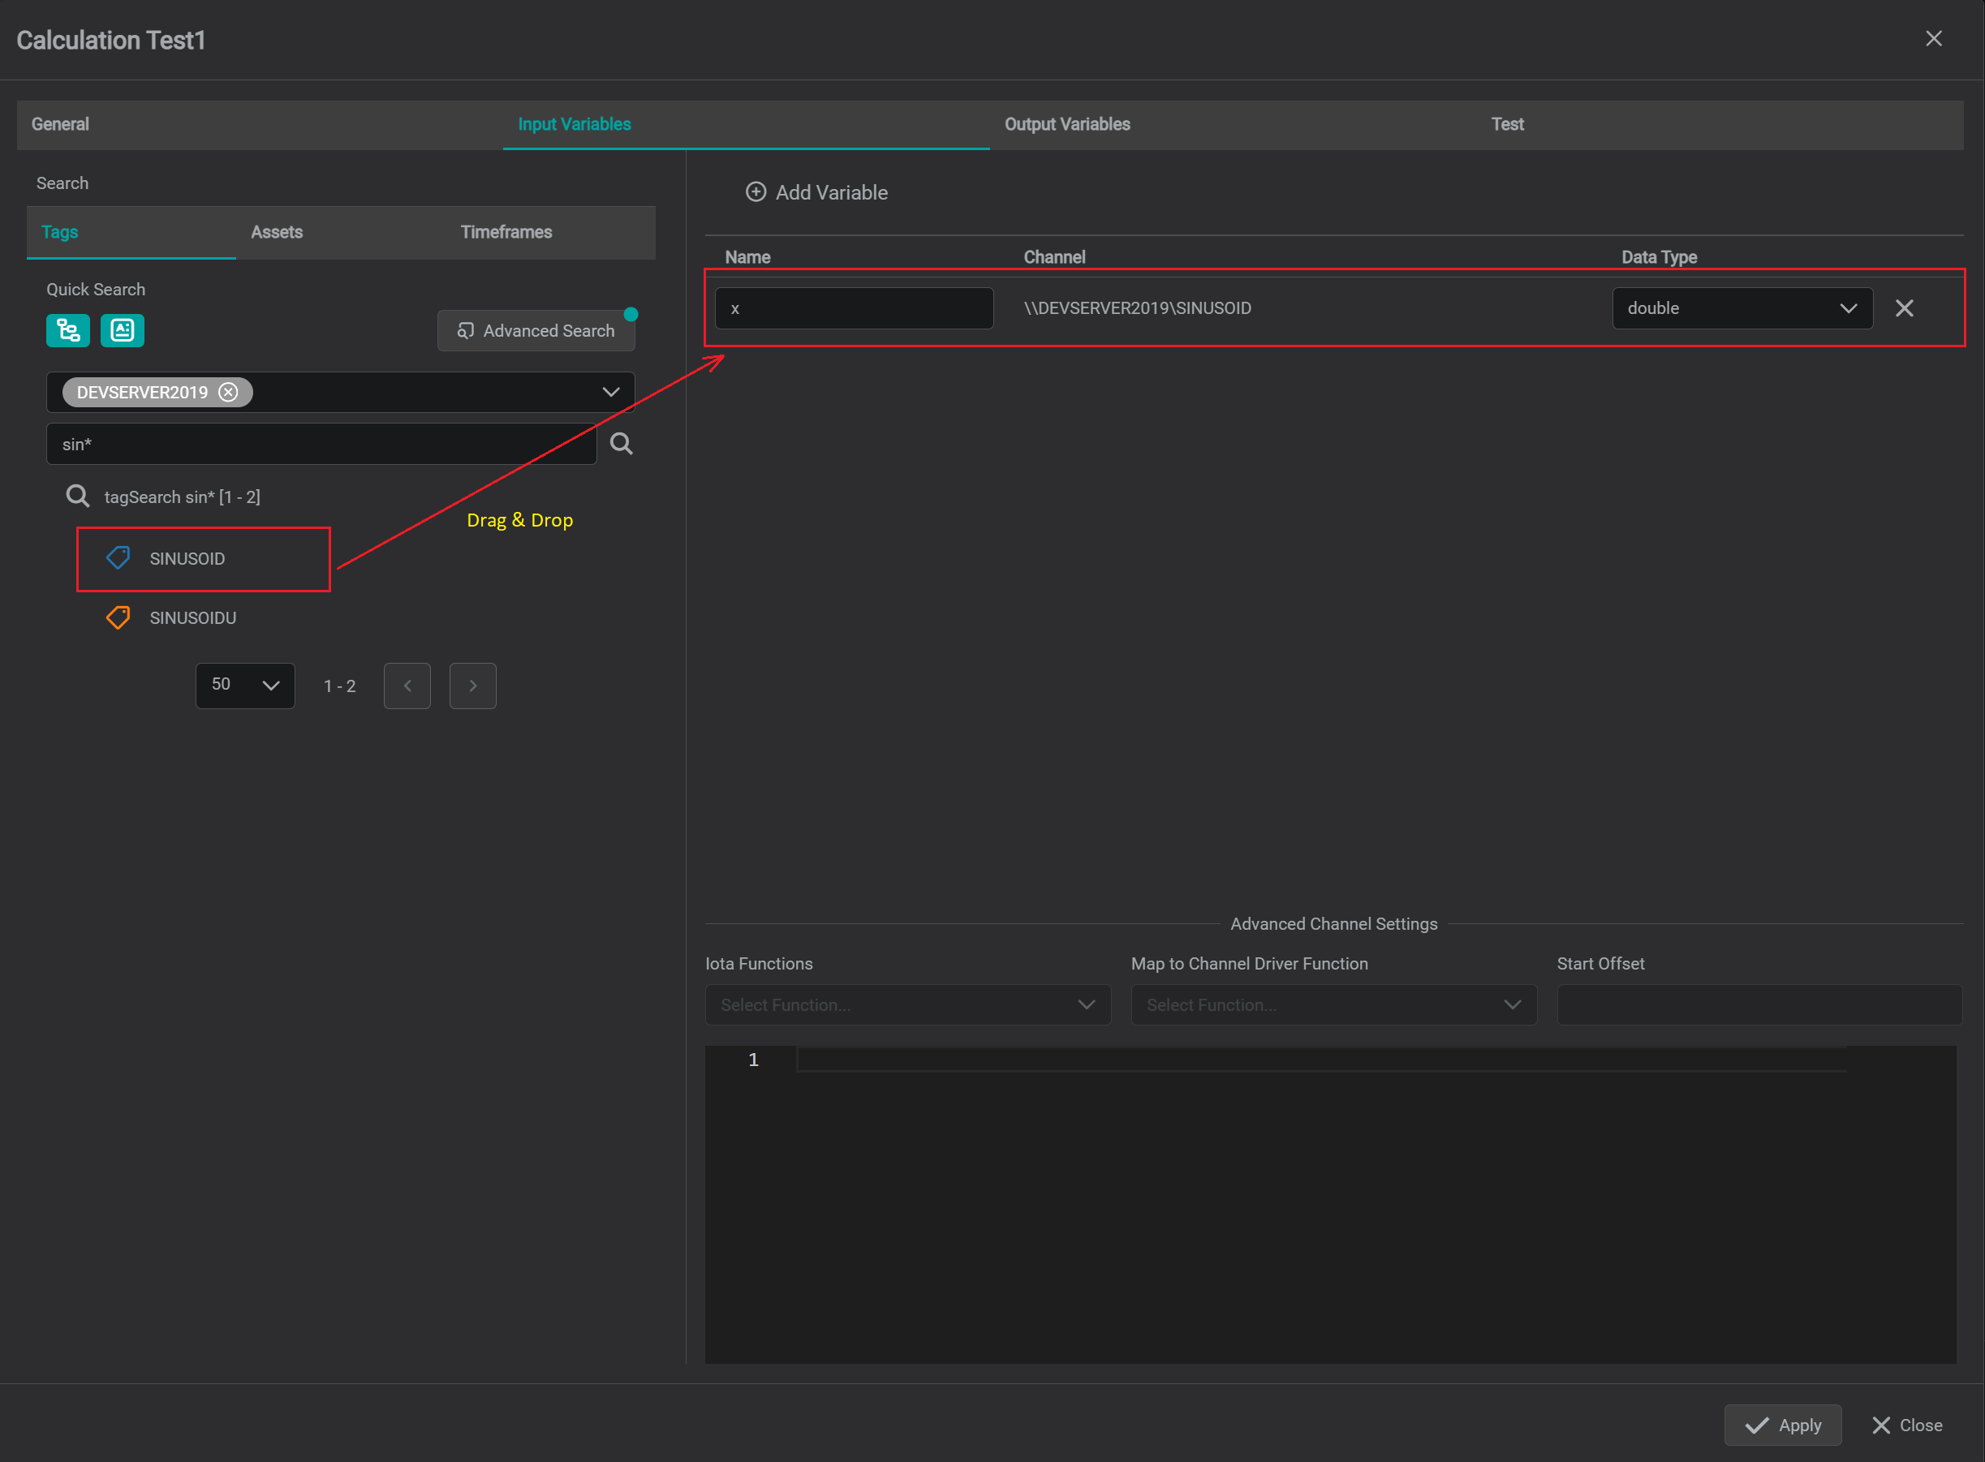Click the \\DEVSERVER2019\SINUSOID channel text
Image resolution: width=1985 pixels, height=1462 pixels.
point(1137,308)
